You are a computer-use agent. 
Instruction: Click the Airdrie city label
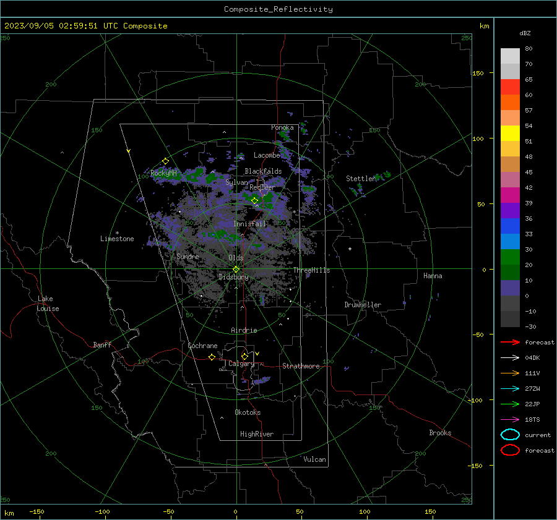pyautogui.click(x=244, y=330)
